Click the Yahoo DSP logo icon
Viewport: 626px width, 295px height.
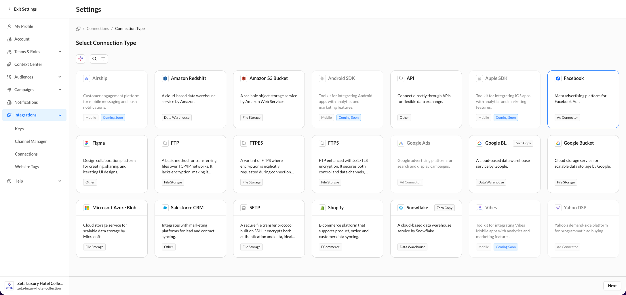[558, 208]
